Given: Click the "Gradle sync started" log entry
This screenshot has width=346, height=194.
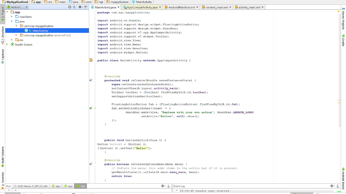Looking at the screenshot, I should 212,191.
